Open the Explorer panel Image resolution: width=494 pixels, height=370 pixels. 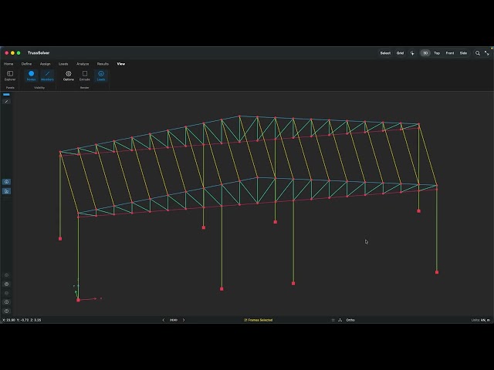pyautogui.click(x=10, y=76)
